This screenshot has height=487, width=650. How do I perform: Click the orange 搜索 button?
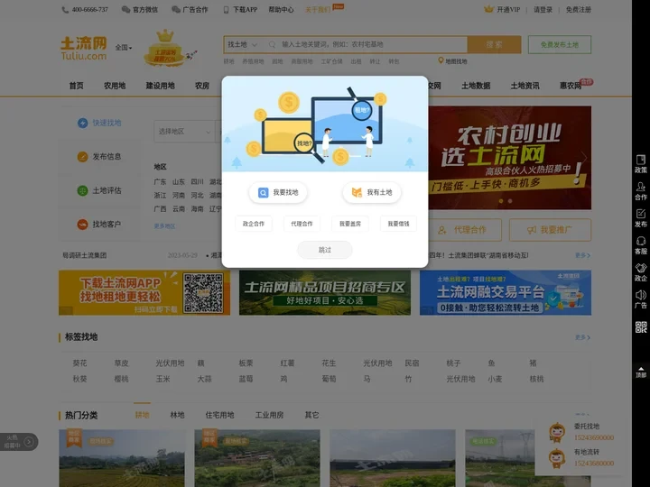[494, 44]
